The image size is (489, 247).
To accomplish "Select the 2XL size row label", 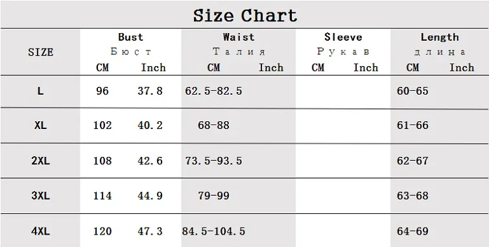I will 41,161.
